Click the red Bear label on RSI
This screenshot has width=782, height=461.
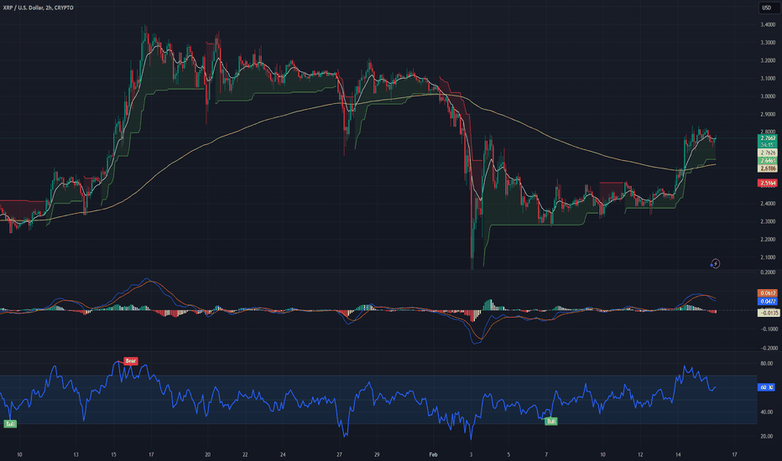point(130,360)
